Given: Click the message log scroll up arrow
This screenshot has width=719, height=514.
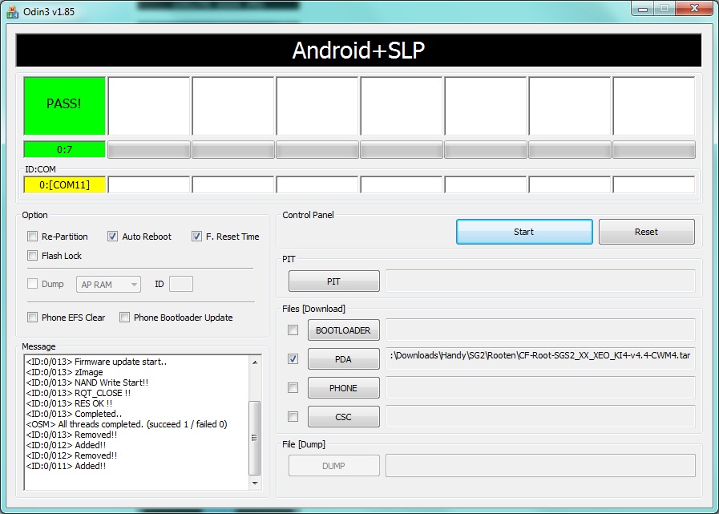Looking at the screenshot, I should (x=255, y=362).
